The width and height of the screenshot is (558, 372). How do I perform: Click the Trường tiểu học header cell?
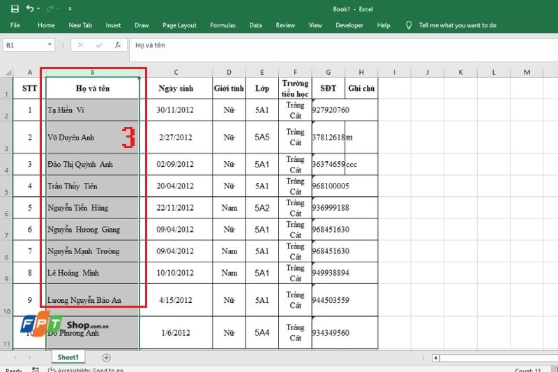click(x=295, y=88)
